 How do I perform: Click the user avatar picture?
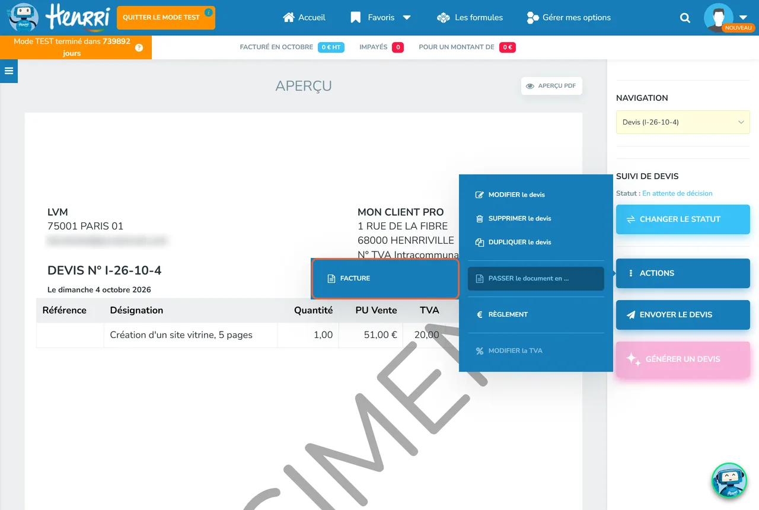(718, 17)
